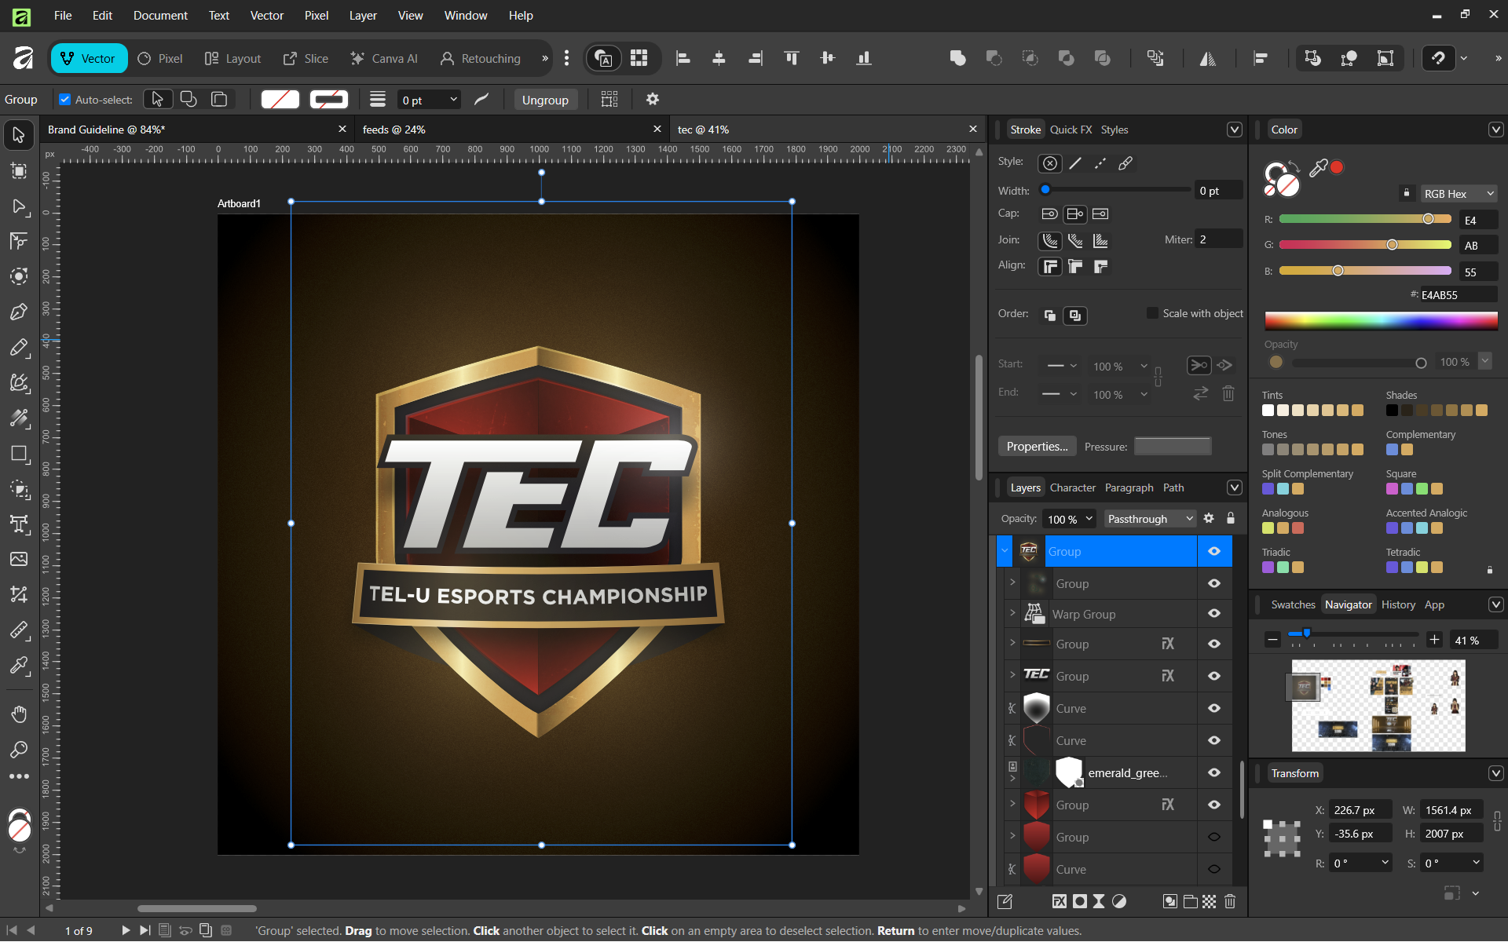1508x942 pixels.
Task: Switch to the Pixel studio tab
Action: click(160, 58)
